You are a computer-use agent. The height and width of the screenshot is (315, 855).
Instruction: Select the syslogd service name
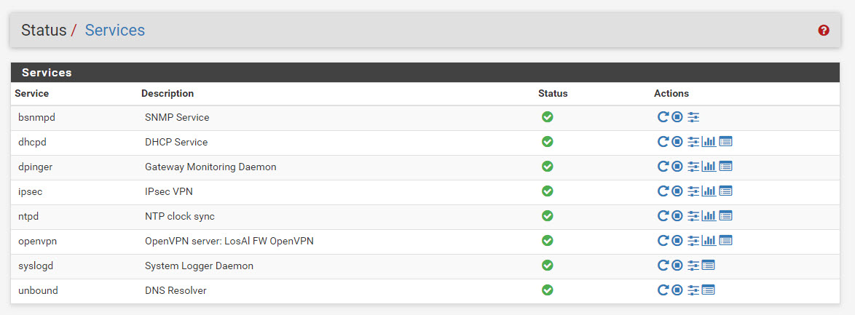tap(36, 266)
